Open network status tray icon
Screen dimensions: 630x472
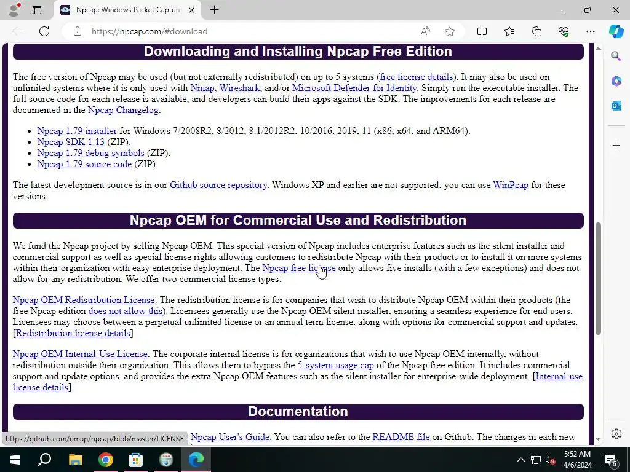[536, 460]
